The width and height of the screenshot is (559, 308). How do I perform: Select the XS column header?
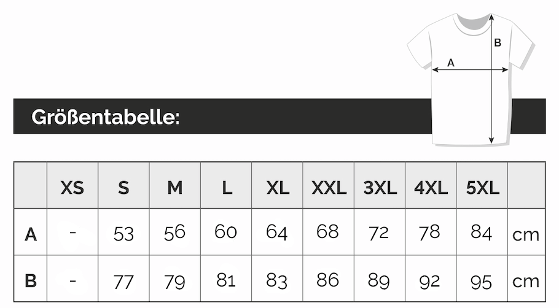point(72,188)
